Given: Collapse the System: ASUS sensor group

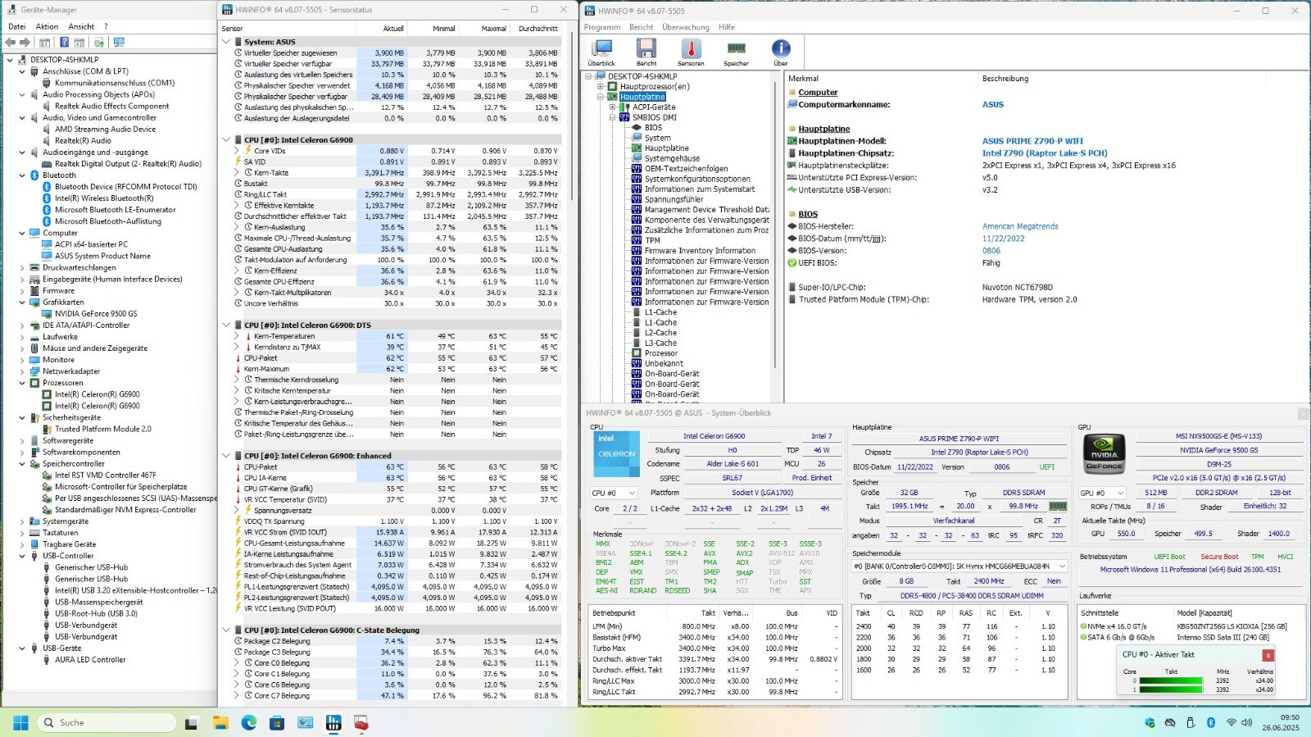Looking at the screenshot, I should (x=227, y=42).
